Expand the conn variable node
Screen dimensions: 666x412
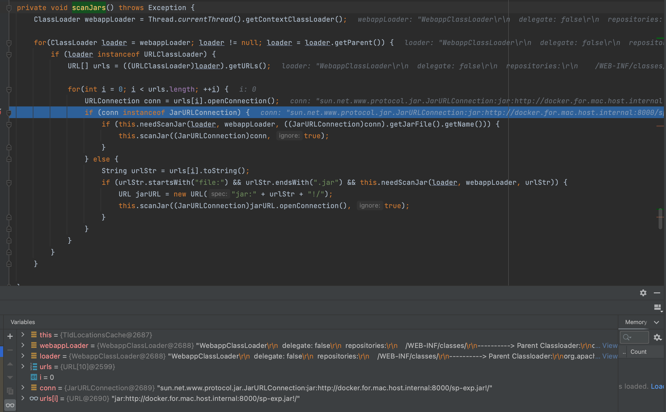(23, 387)
